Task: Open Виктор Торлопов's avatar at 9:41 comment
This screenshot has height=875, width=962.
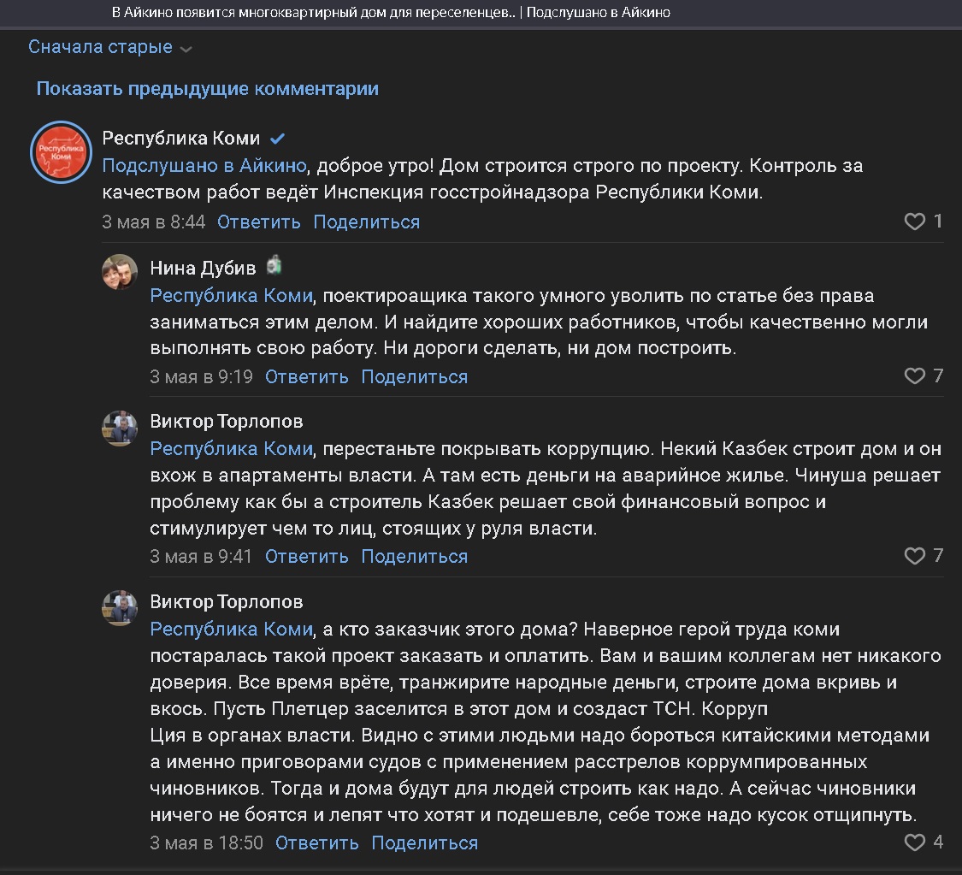Action: tap(120, 428)
